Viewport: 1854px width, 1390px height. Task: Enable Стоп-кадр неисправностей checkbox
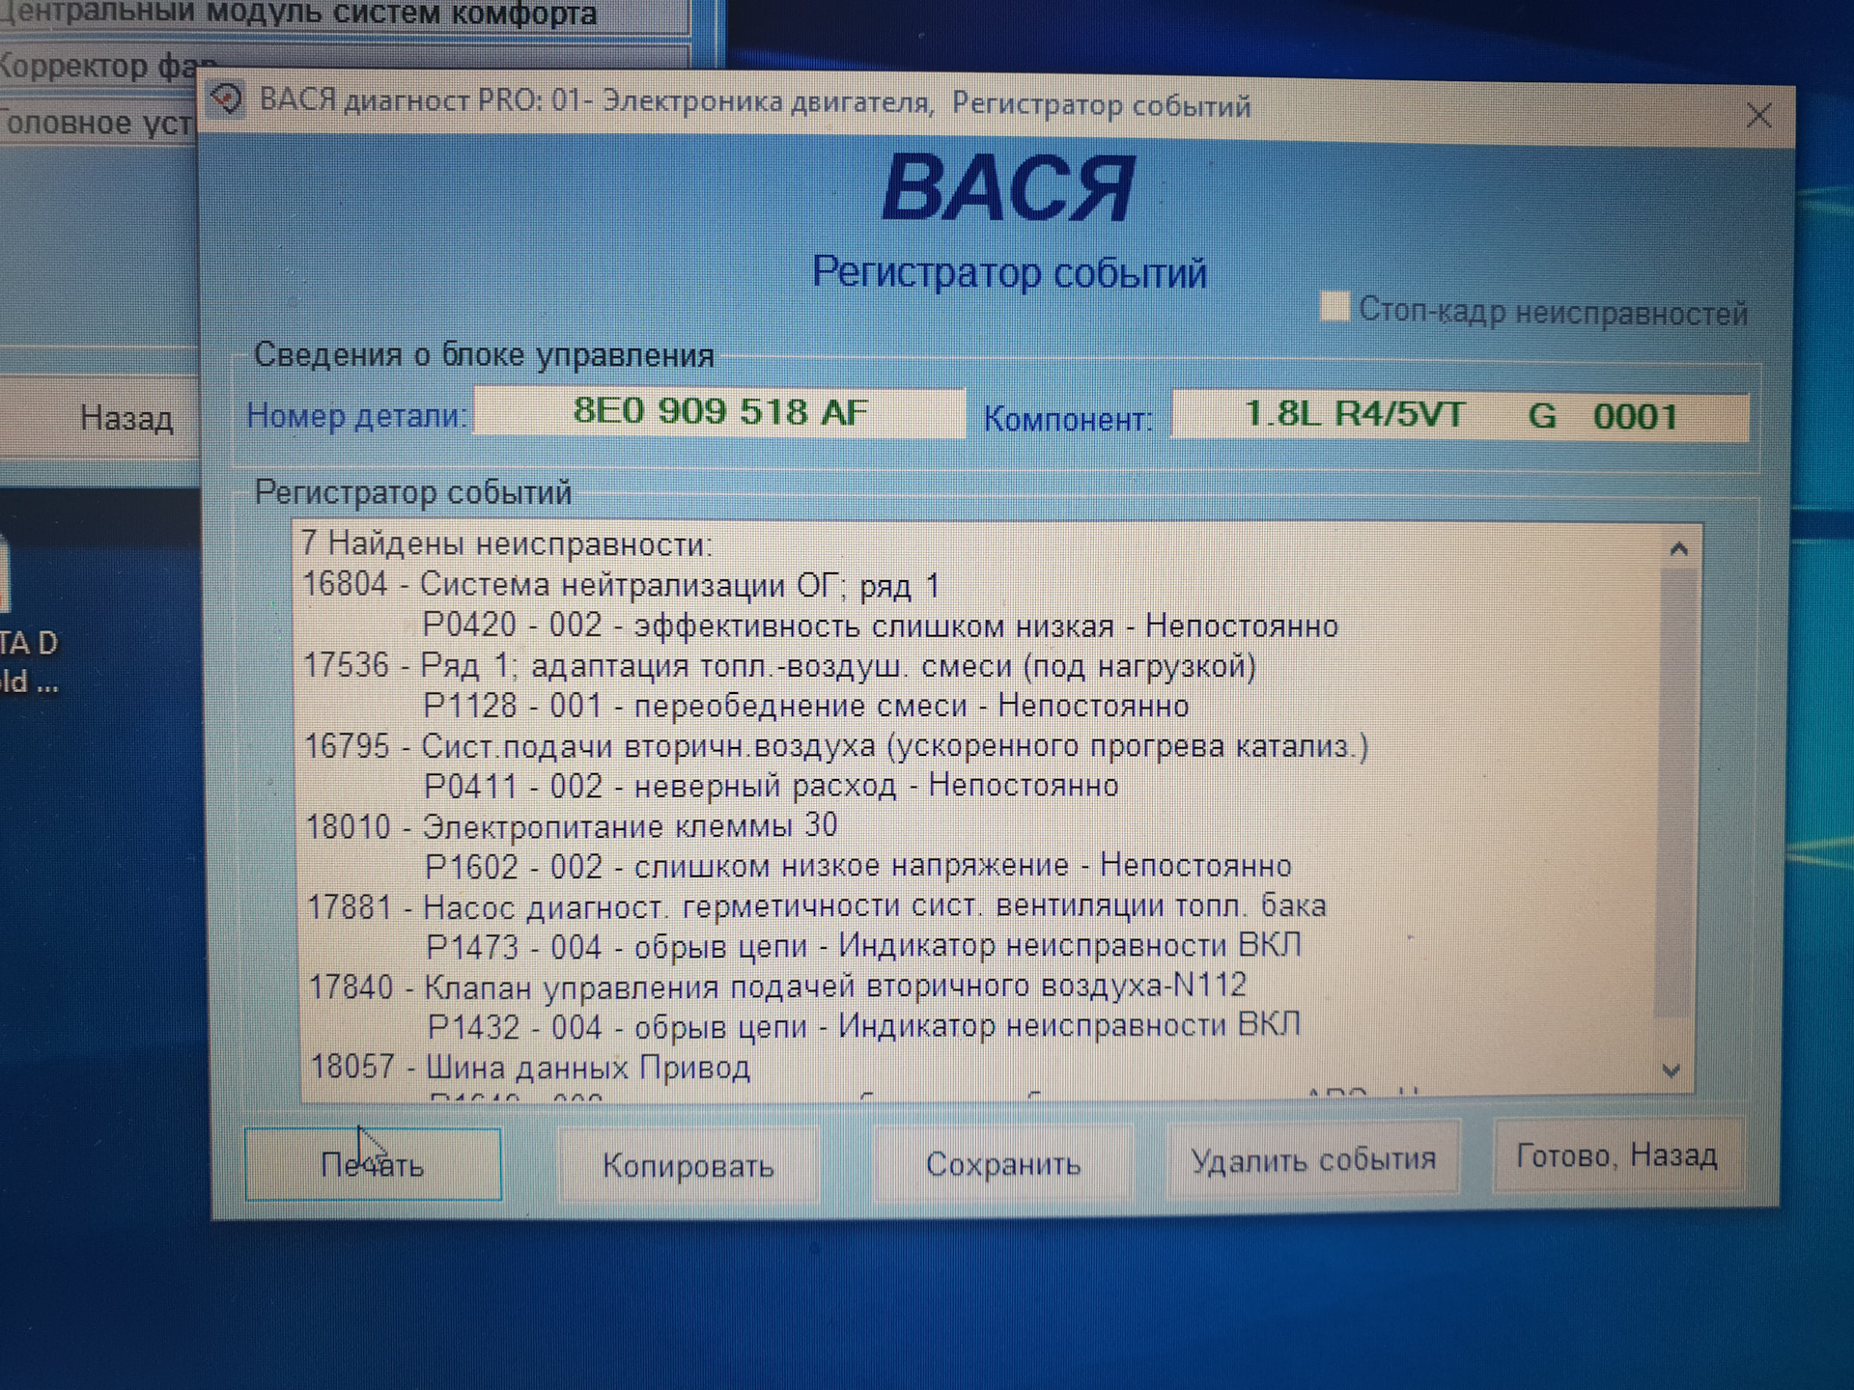pos(1334,307)
